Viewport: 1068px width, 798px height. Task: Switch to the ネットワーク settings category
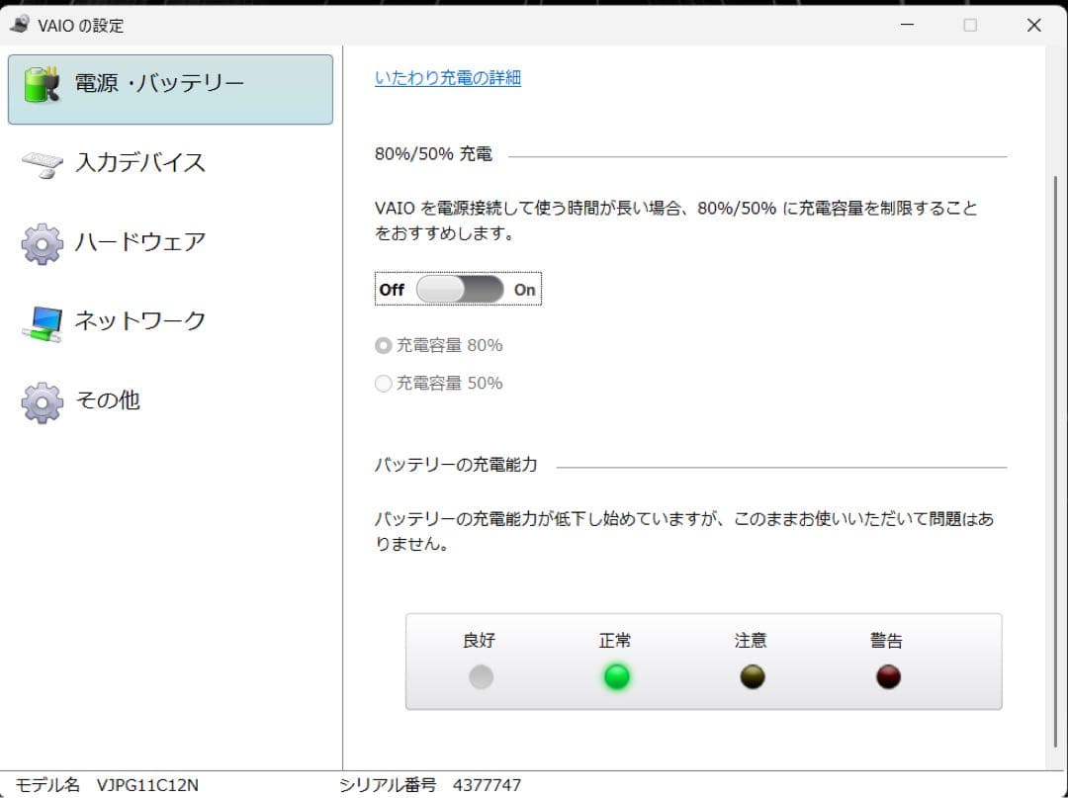(x=138, y=320)
